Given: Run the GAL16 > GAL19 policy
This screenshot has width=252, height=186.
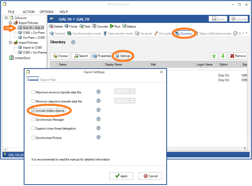Looking at the screenshot, I should (115, 26).
